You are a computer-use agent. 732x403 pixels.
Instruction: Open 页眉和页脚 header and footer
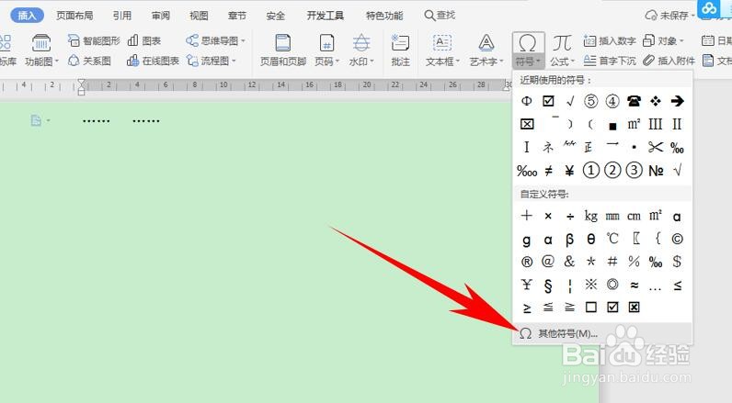tap(283, 50)
